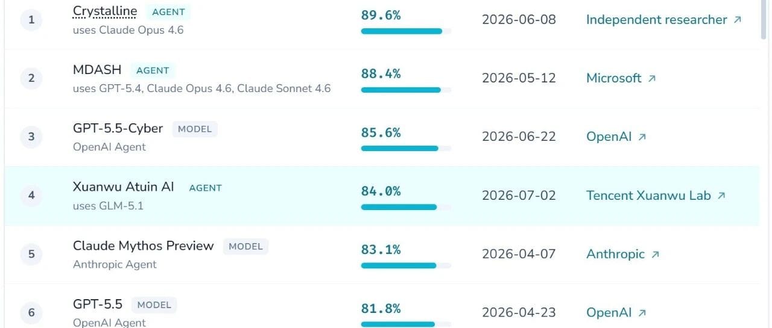
Task: Follow the Microsoft organization link
Action: (614, 78)
